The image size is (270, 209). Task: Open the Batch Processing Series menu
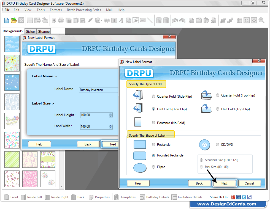click(84, 10)
